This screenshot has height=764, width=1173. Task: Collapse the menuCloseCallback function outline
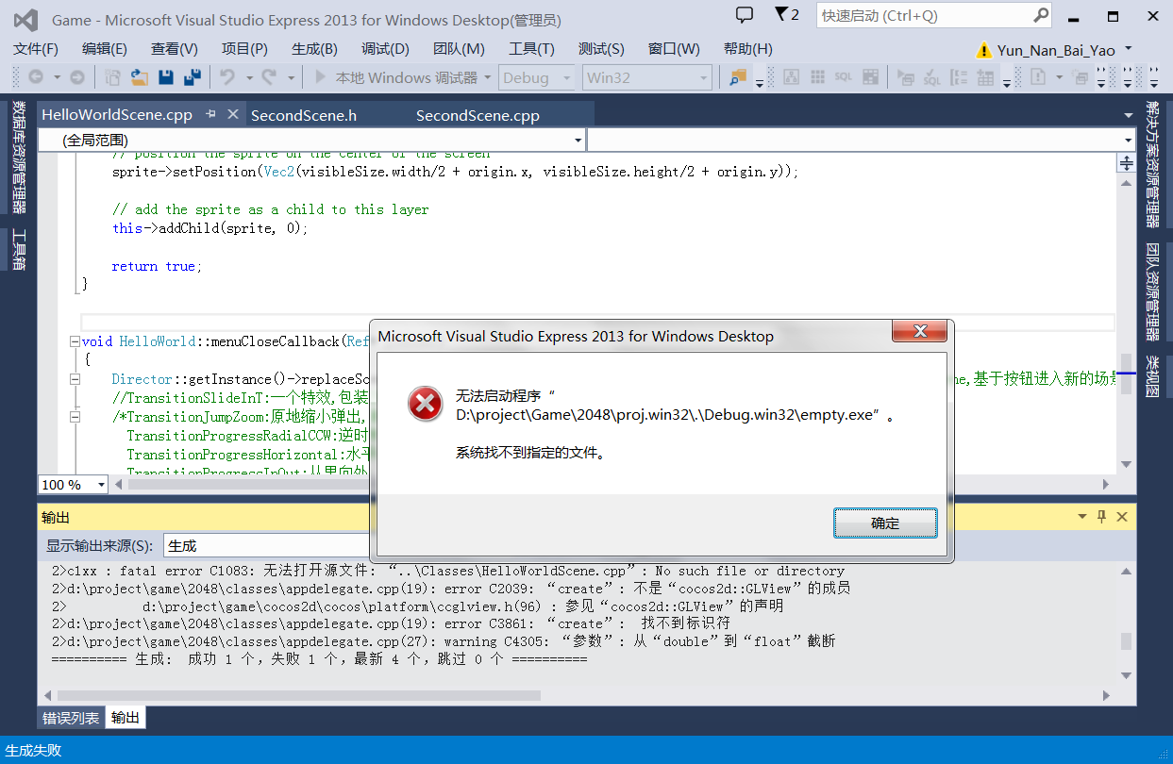click(75, 341)
